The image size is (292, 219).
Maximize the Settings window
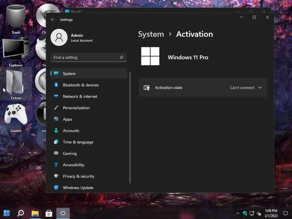click(x=254, y=17)
